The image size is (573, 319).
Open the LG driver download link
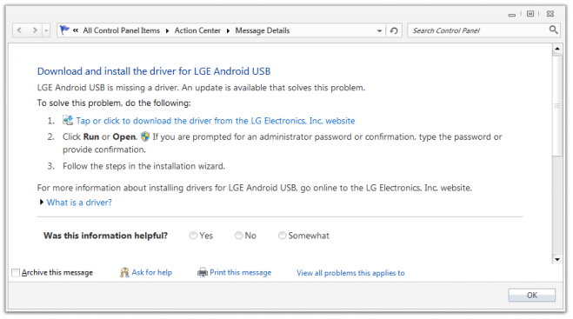(216, 121)
